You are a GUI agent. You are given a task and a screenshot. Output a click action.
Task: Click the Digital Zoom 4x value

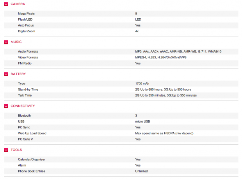(137, 31)
